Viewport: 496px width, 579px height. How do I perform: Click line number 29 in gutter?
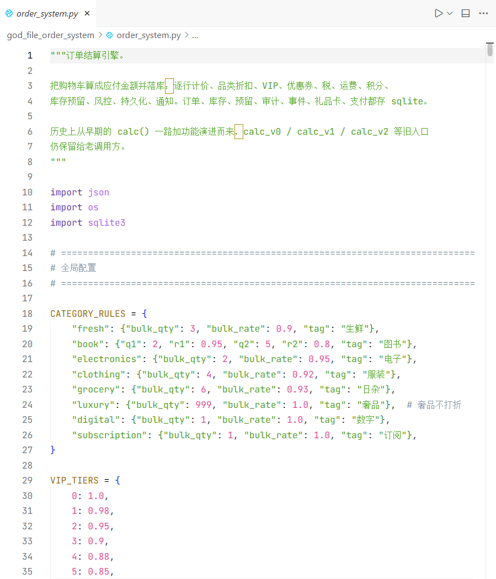[27, 480]
